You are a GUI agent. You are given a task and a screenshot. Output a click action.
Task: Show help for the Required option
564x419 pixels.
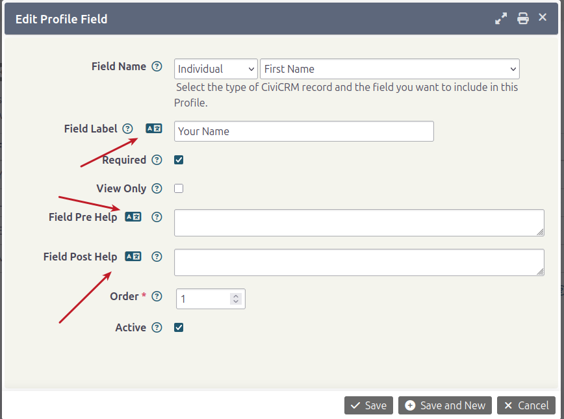click(157, 160)
